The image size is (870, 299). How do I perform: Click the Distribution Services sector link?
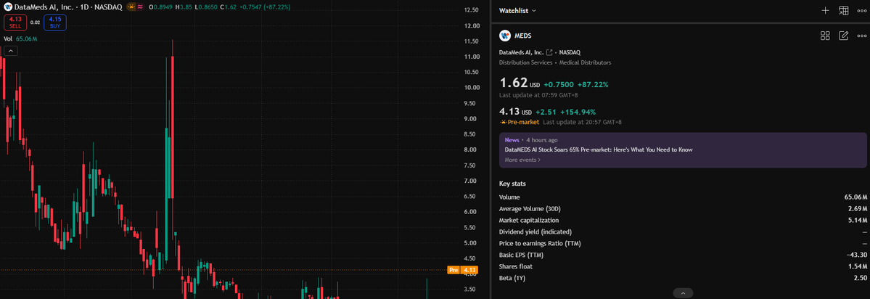coord(525,62)
